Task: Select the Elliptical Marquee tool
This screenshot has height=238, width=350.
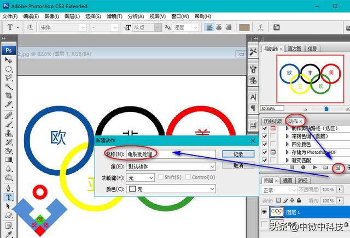Action: (9, 69)
